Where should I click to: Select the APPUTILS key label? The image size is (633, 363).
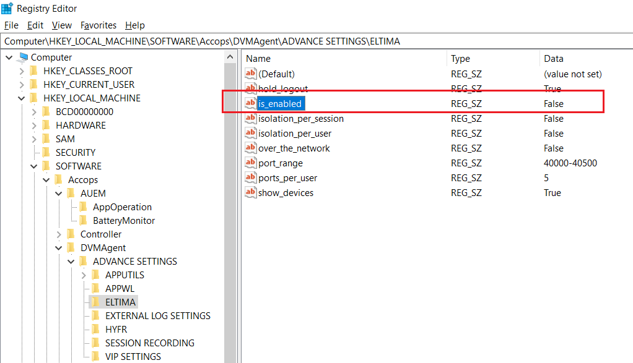click(x=124, y=275)
